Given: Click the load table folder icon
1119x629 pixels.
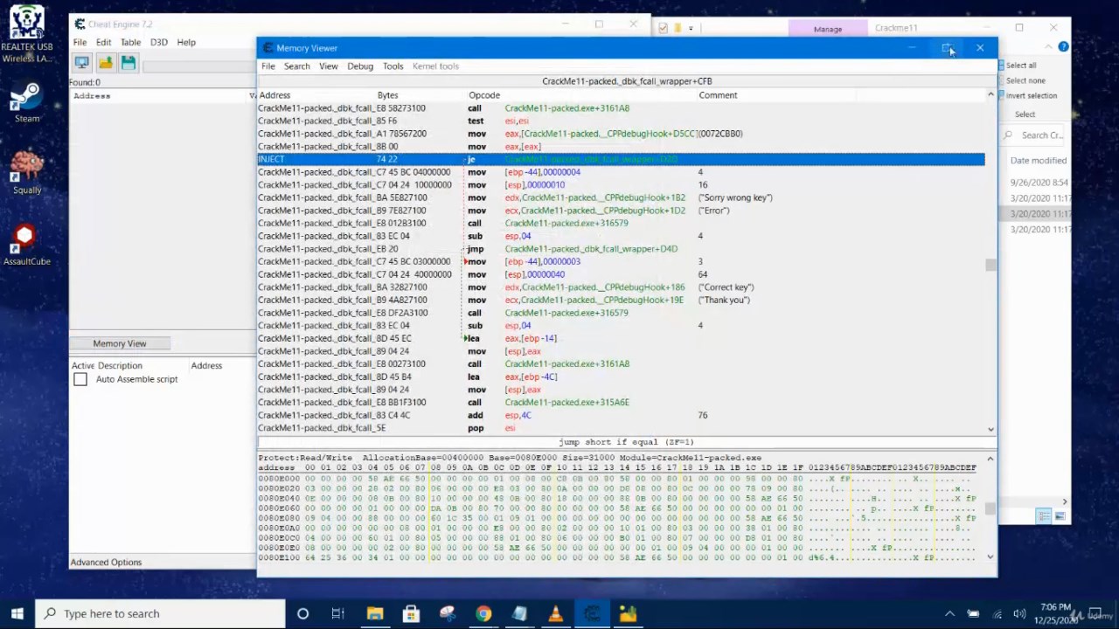Looking at the screenshot, I should [x=105, y=62].
